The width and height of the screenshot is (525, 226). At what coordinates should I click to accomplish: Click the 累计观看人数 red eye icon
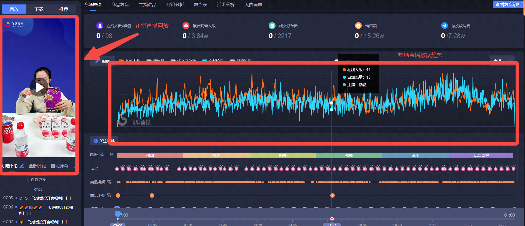(186, 26)
